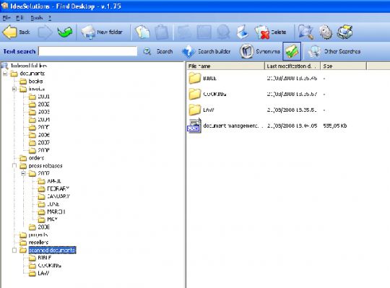Create a New folder

(x=102, y=32)
